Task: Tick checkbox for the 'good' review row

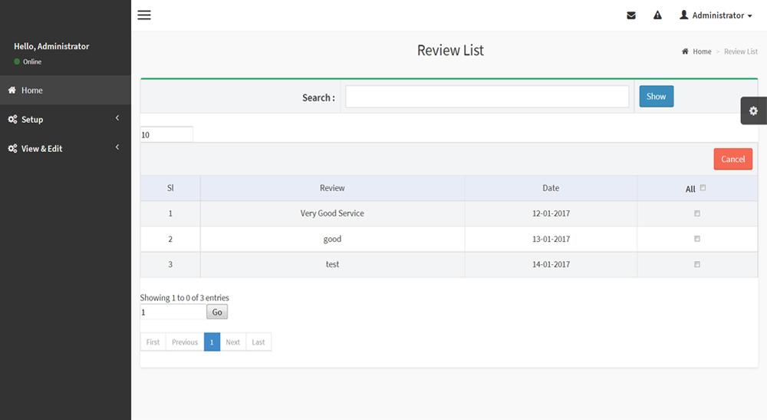Action: (697, 239)
